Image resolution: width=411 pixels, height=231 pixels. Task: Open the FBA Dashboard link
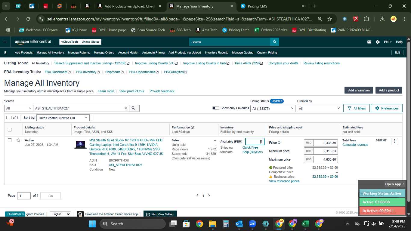click(57, 72)
